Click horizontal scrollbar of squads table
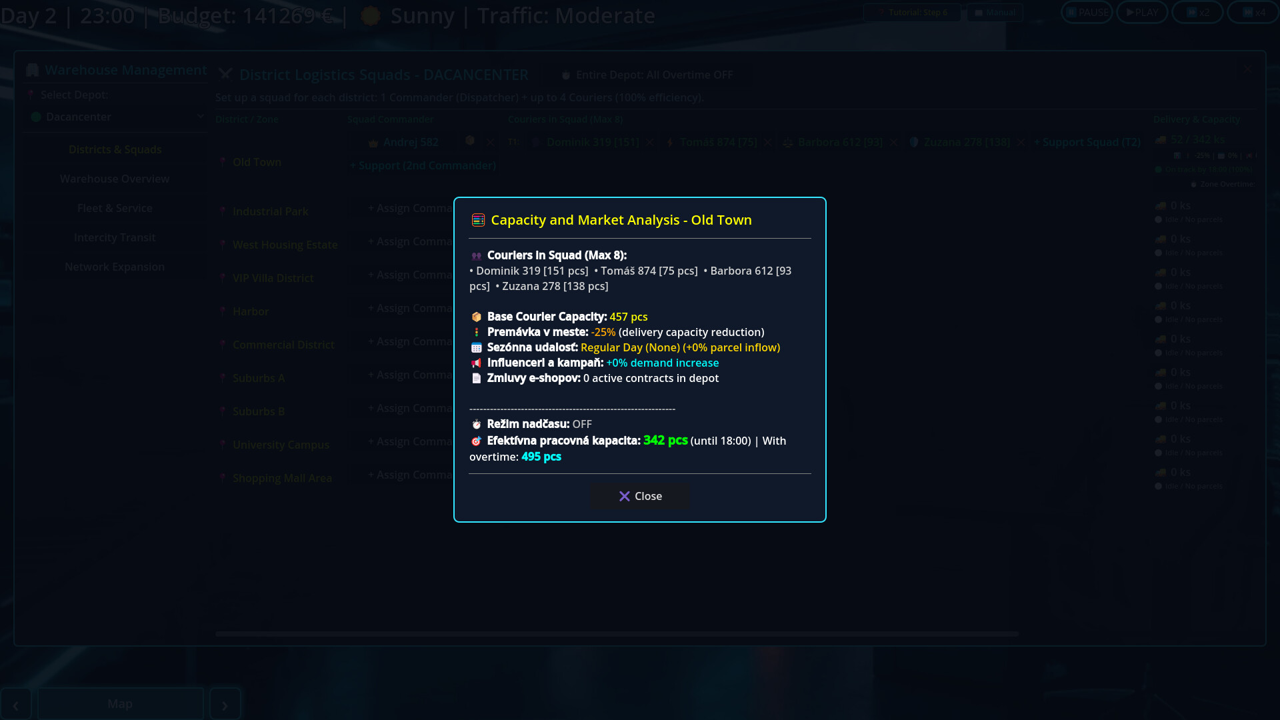The height and width of the screenshot is (720, 1280). coord(617,634)
